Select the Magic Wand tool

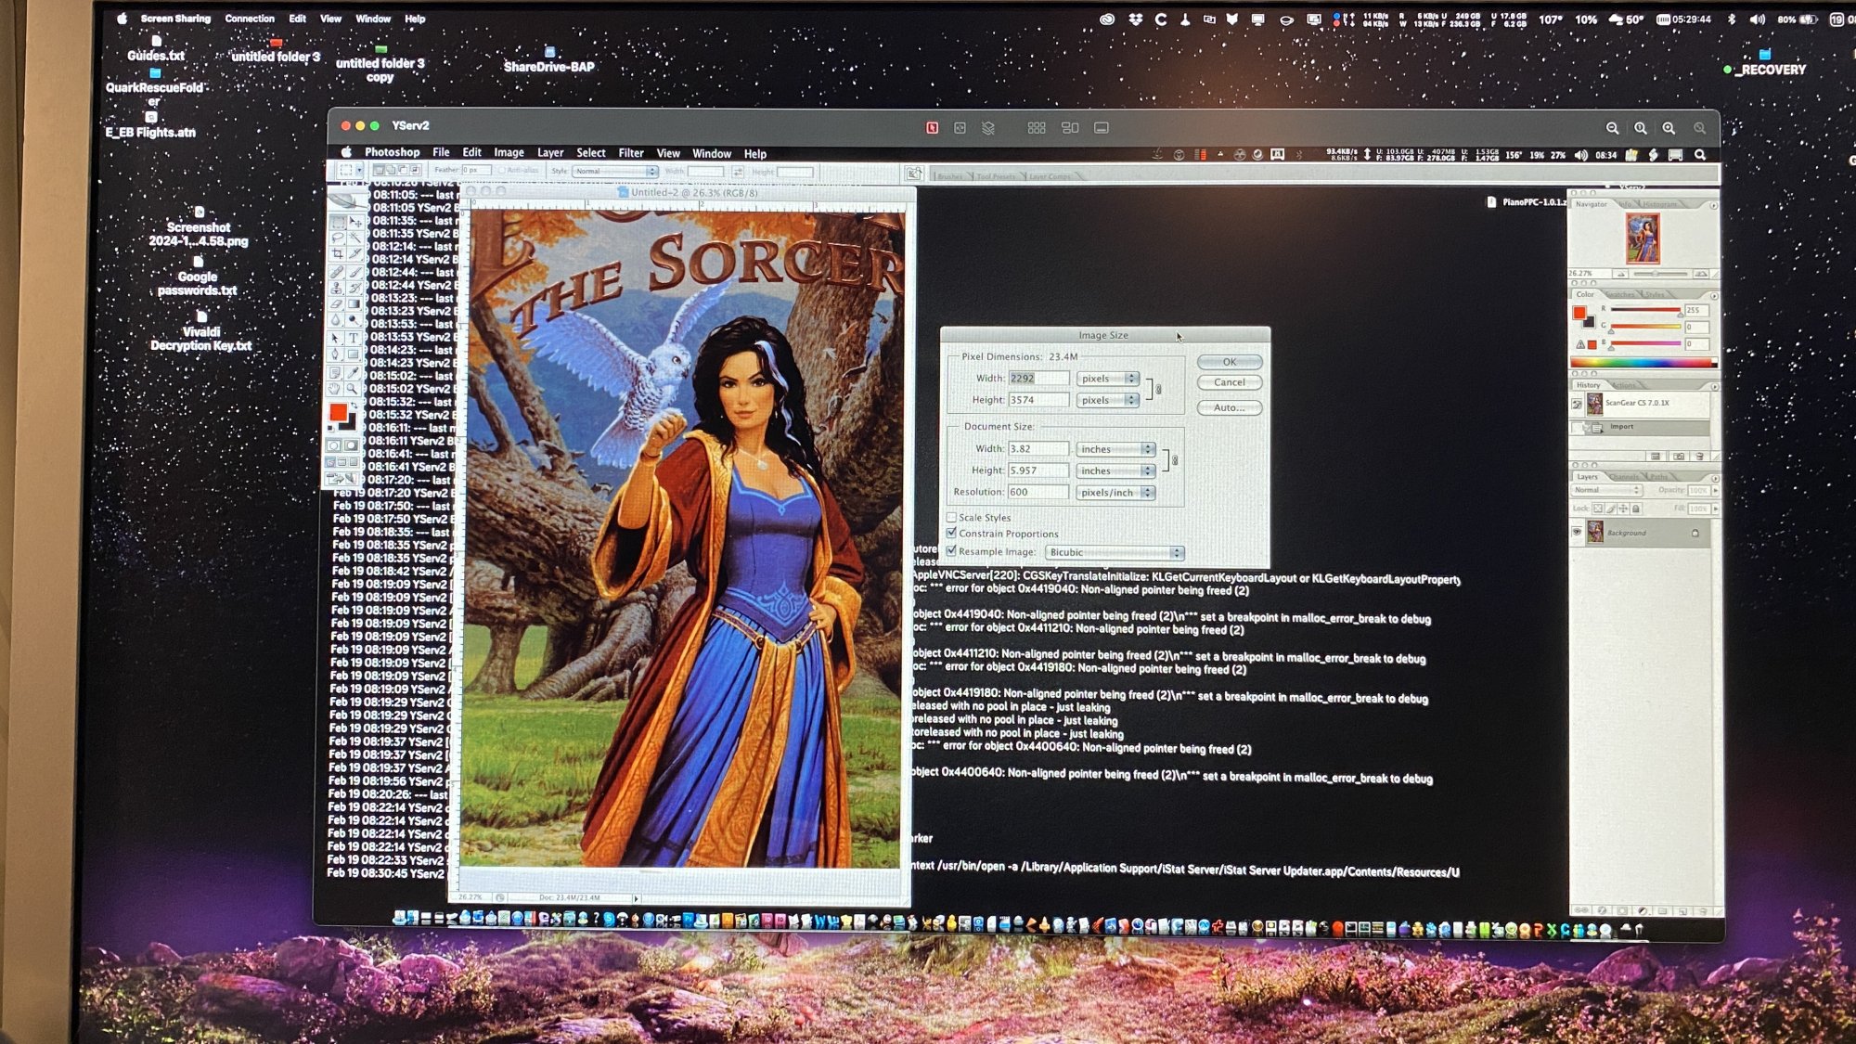(x=355, y=238)
